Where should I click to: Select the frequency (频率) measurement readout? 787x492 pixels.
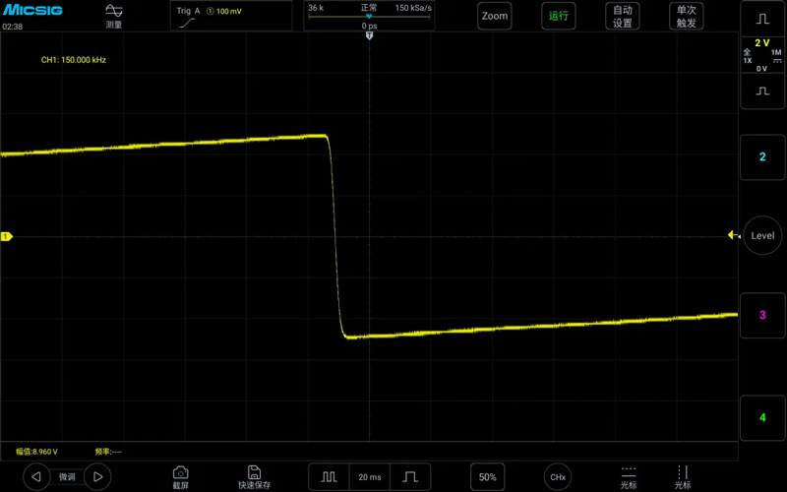point(108,452)
